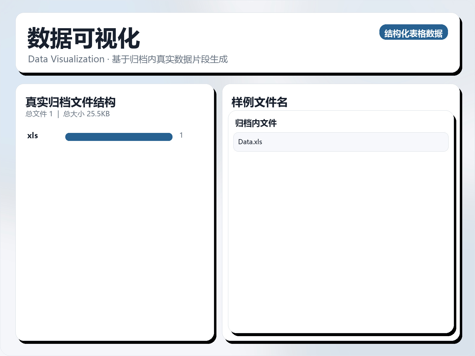Click the file count value 1
475x356 pixels.
(181, 135)
